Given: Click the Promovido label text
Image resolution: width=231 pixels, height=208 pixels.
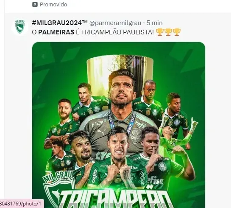Looking at the screenshot, I should [53, 5].
